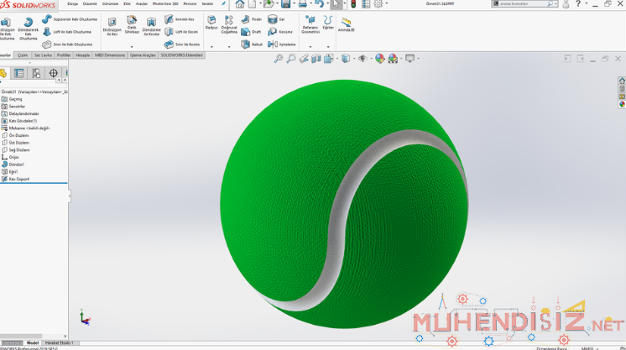This screenshot has width=626, height=350.
Task: Expand the Referans Geometrisi dropdown
Action: point(310,46)
